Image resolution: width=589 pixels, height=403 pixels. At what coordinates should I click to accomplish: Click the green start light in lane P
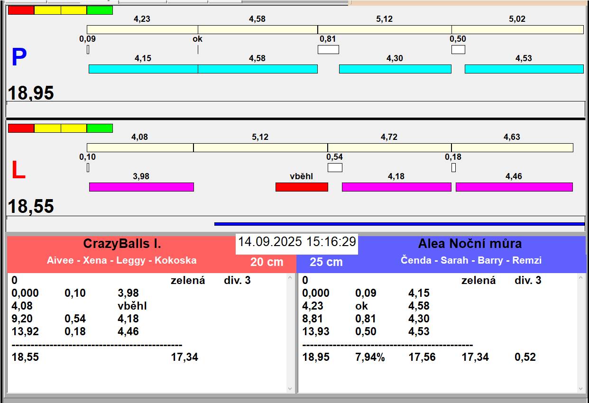100,10
